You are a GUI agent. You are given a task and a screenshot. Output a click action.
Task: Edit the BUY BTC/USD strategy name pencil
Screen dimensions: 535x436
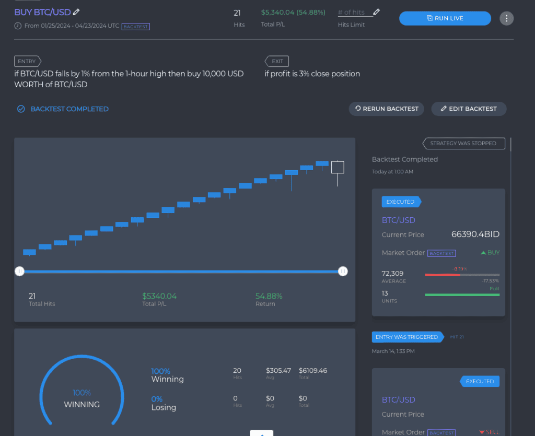click(76, 12)
